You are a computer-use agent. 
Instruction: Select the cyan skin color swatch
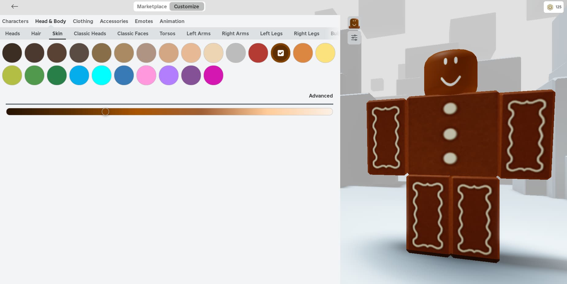101,75
